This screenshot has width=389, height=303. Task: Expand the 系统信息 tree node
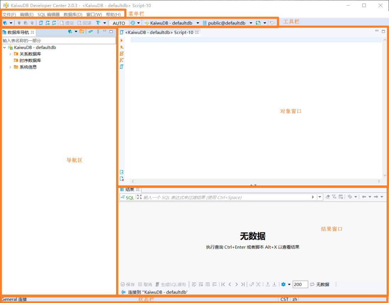tap(10, 67)
